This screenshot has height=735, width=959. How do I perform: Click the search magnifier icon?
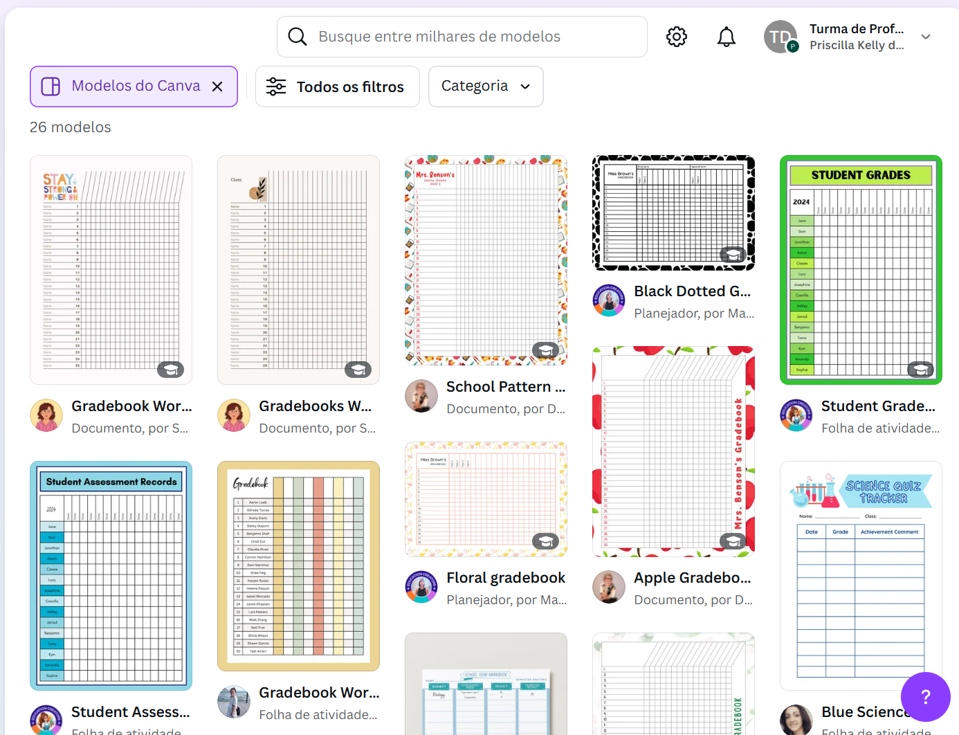[298, 37]
